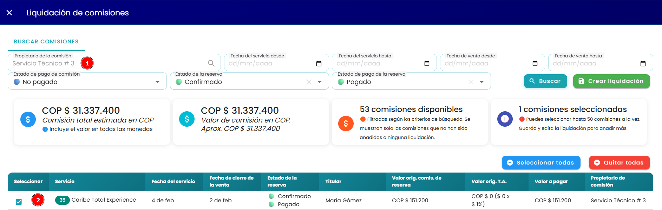662x210 pixels.
Task: Click the orange dollar icon on comisiones disponibles
Action: coord(346,123)
